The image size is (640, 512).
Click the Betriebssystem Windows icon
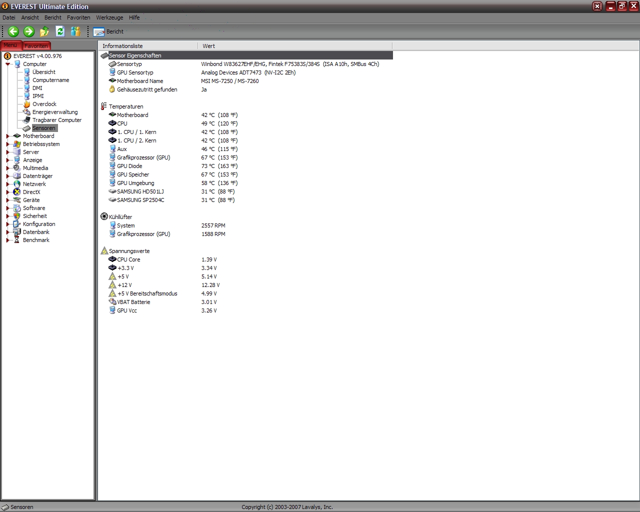[x=17, y=144]
